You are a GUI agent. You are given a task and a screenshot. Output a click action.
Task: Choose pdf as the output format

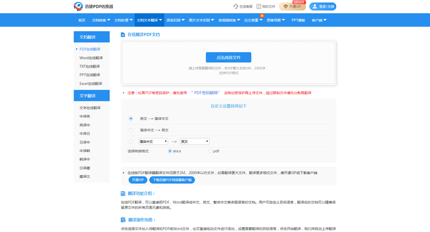[210, 151]
